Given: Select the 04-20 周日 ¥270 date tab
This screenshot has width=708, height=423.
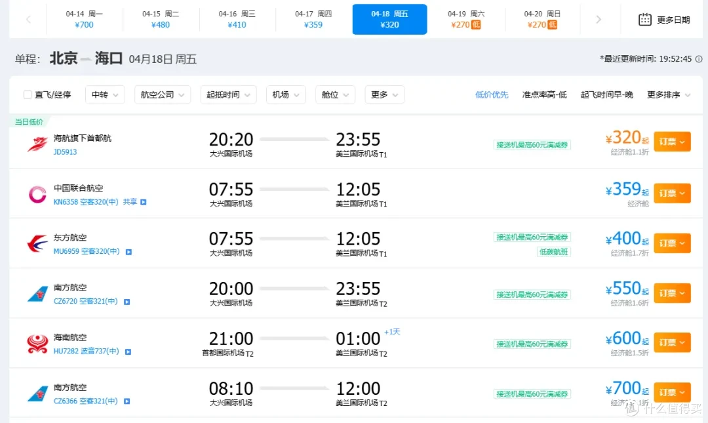Looking at the screenshot, I should (x=542, y=20).
